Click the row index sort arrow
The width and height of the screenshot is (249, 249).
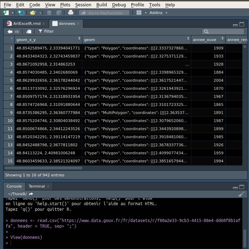(x=12, y=38)
